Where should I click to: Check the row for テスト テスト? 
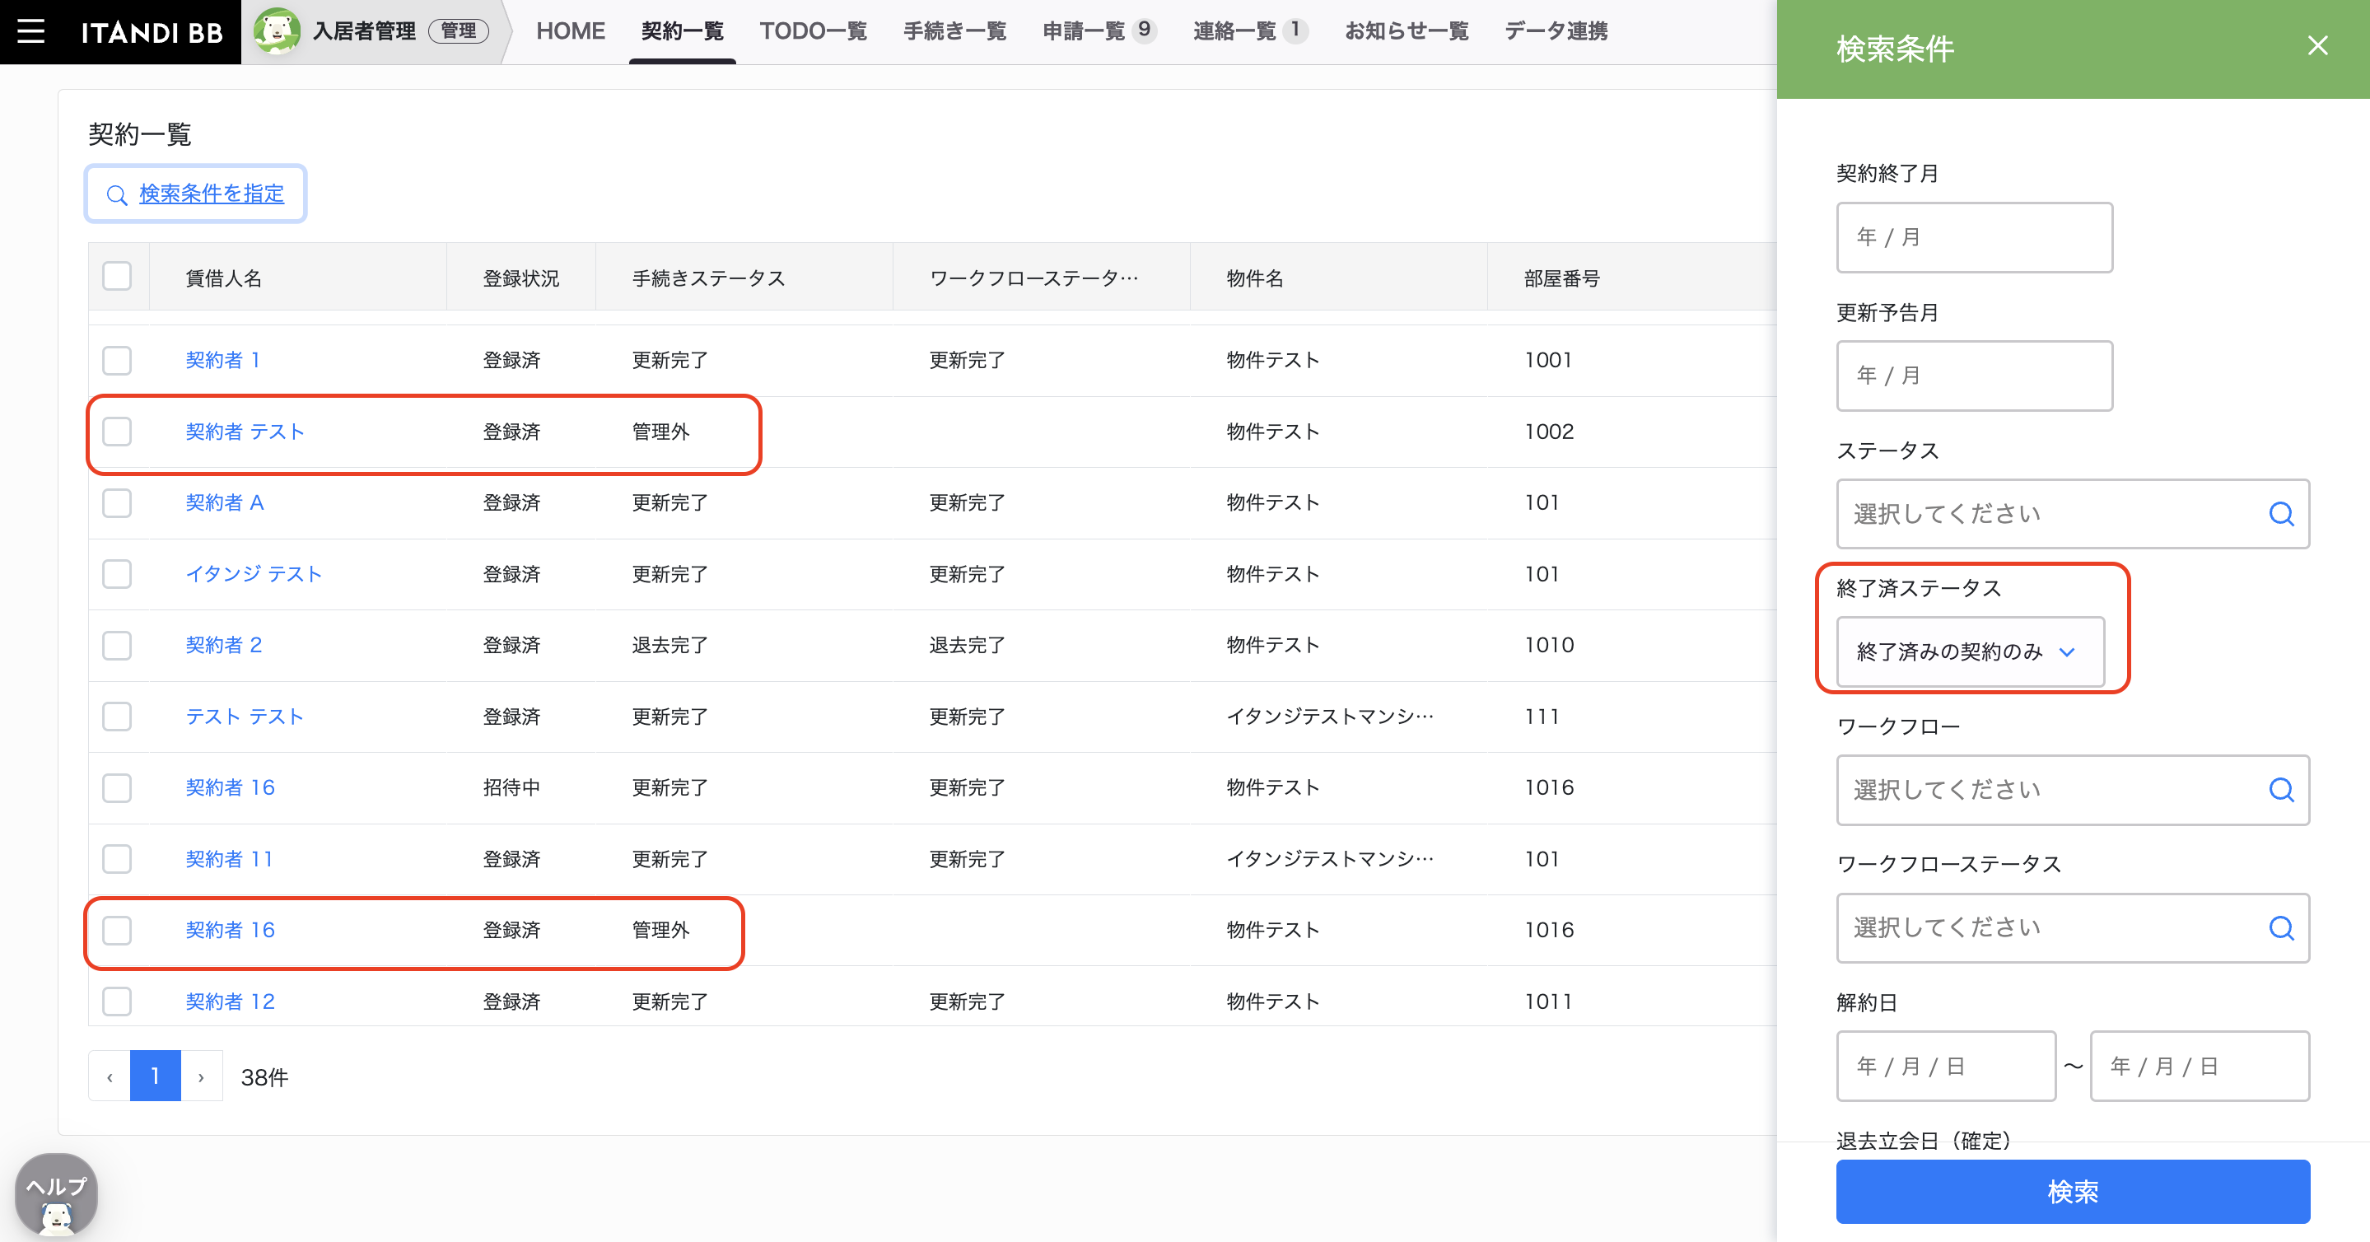[x=117, y=716]
